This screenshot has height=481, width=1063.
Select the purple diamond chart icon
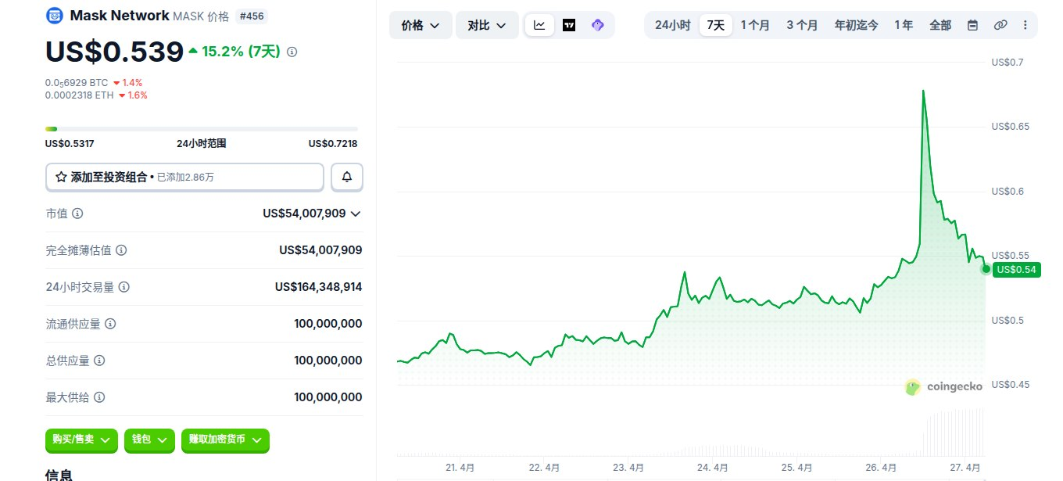tap(598, 25)
